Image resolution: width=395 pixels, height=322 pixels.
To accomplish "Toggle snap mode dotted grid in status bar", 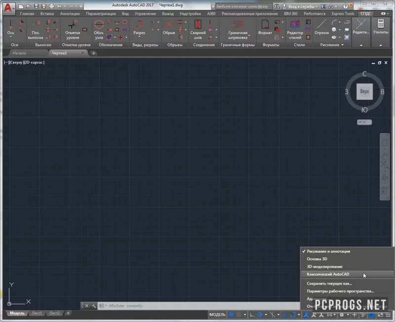I will [238, 315].
